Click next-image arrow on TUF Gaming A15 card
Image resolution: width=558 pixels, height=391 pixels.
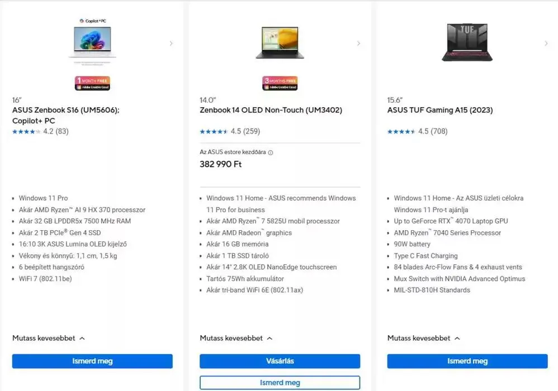[x=546, y=44]
